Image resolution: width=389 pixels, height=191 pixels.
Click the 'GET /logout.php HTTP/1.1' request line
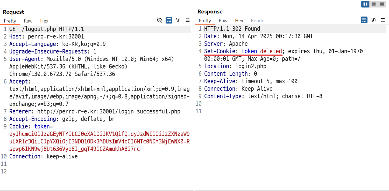[47, 29]
